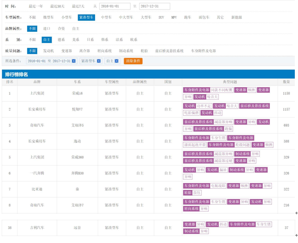
Task: Click brand 一汽奔腾 in rank 6
Action: (x=37, y=173)
